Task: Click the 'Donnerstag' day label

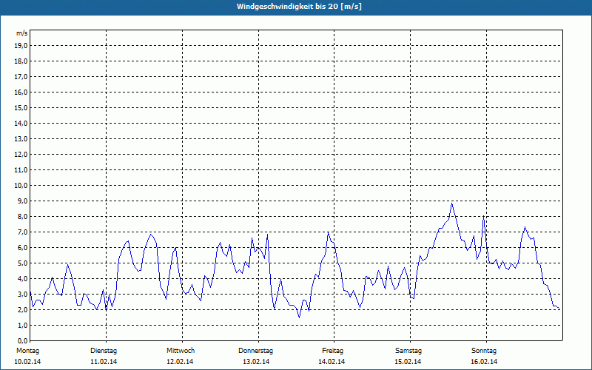Action: (255, 351)
